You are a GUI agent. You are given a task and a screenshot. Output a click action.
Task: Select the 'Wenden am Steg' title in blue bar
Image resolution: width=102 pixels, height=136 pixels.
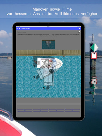25,28
